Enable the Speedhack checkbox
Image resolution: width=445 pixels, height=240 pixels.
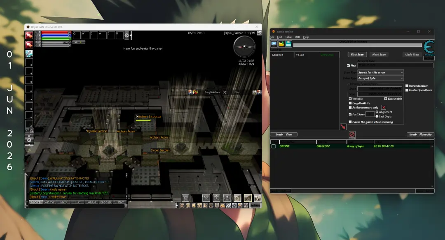point(407,90)
